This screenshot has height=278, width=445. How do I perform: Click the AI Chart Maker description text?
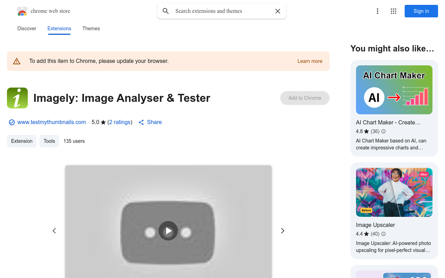pos(391,144)
